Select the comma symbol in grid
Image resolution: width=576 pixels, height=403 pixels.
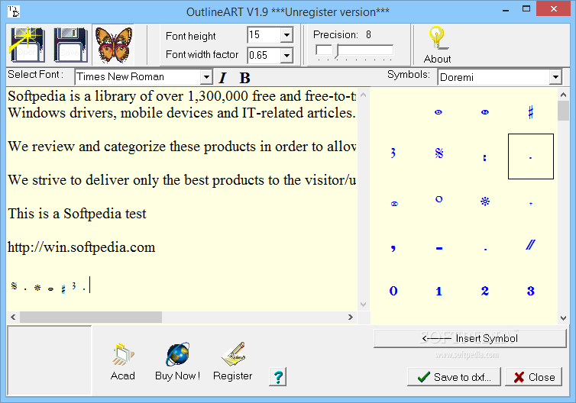coord(393,249)
